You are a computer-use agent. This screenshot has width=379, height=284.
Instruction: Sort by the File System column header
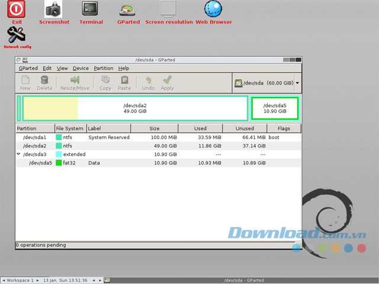click(70, 128)
